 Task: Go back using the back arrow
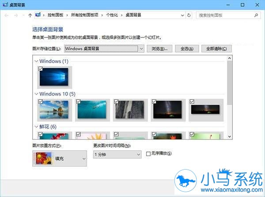pyautogui.click(x=7, y=15)
